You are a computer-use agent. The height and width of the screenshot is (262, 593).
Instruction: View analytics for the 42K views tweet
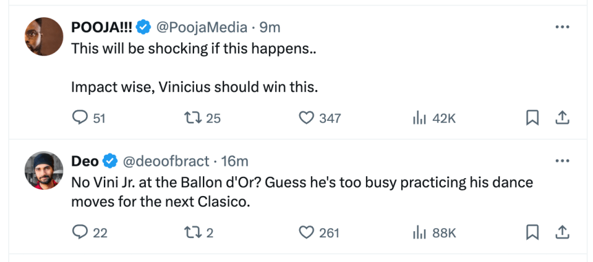pos(419,119)
